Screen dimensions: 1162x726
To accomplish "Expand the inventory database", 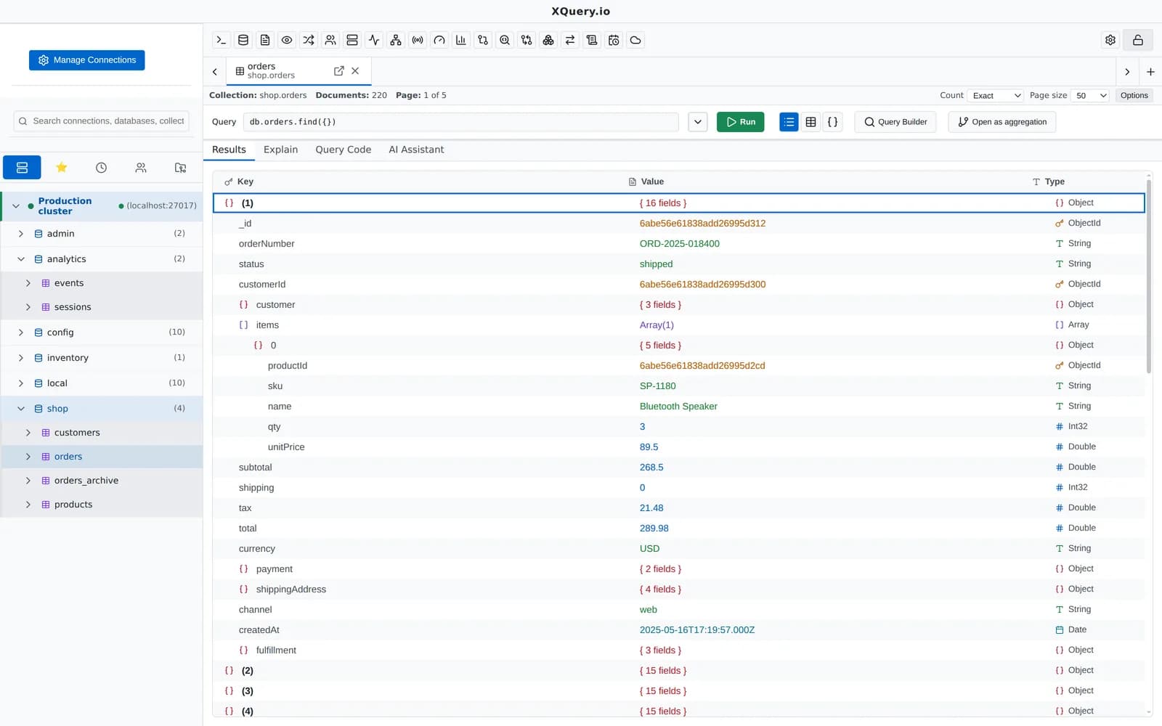I will tap(21, 358).
